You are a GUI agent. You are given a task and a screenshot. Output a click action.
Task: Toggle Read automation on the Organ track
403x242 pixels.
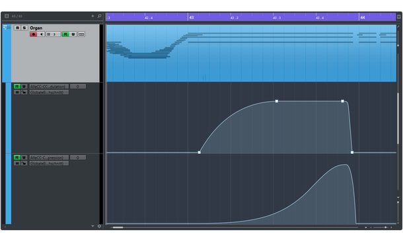pos(65,34)
